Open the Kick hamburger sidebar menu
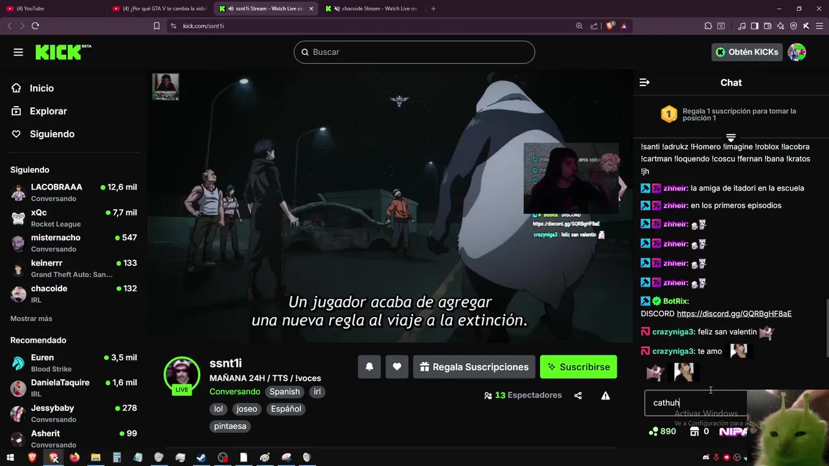This screenshot has width=829, height=466. tap(18, 52)
